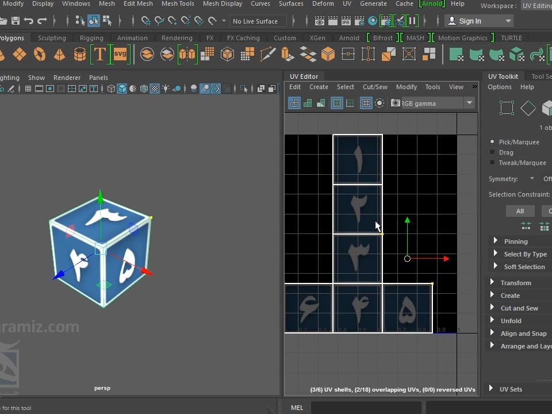Switch to the Rendering shelf tab
552x414 pixels.
[x=177, y=38]
